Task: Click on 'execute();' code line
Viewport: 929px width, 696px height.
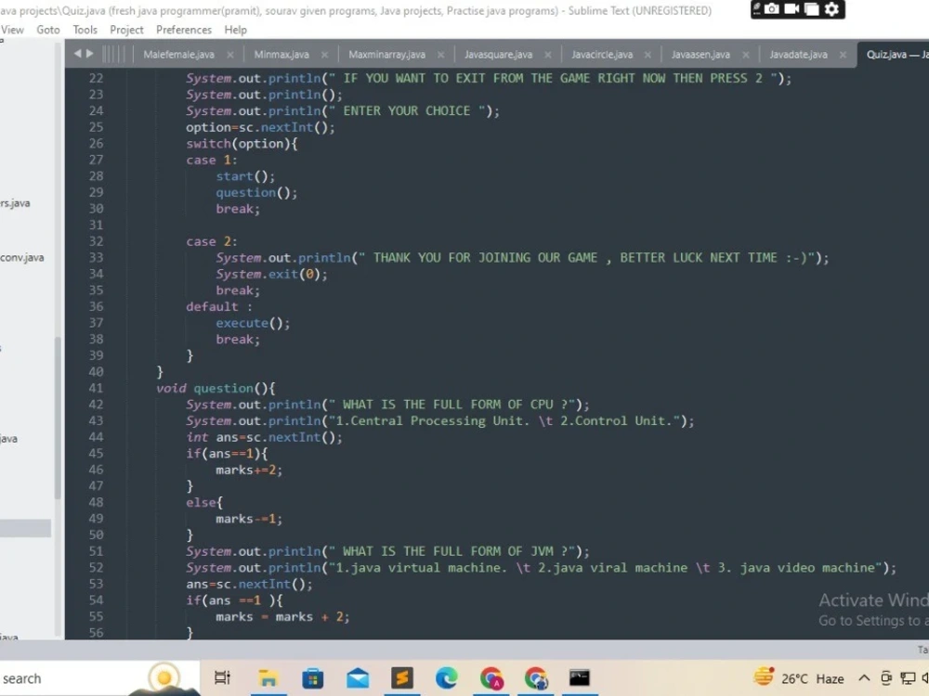Action: (x=253, y=323)
